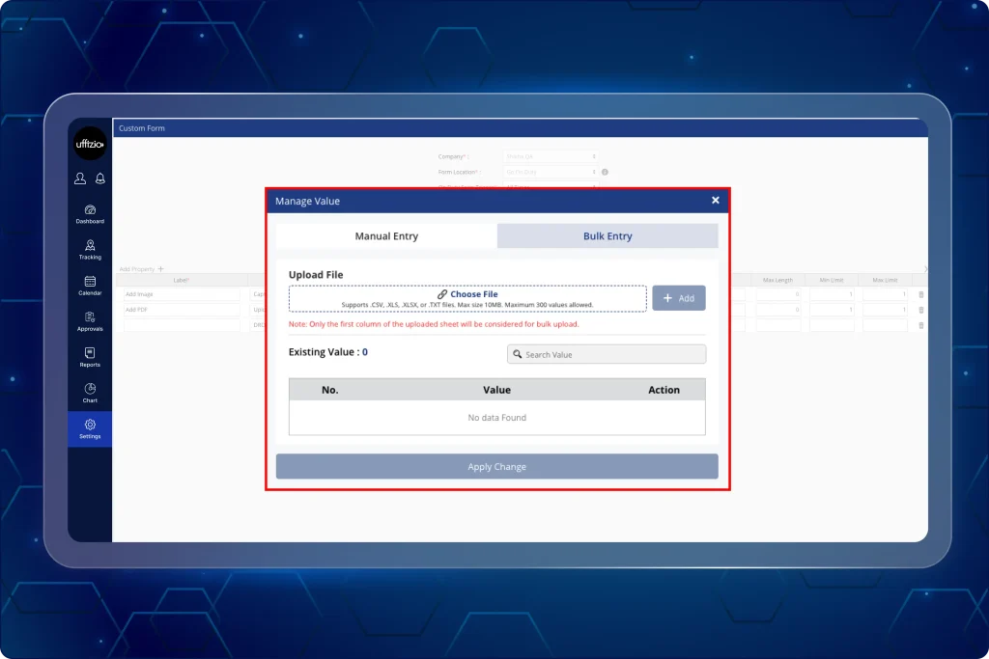
Task: Click the Value column header
Action: point(497,390)
